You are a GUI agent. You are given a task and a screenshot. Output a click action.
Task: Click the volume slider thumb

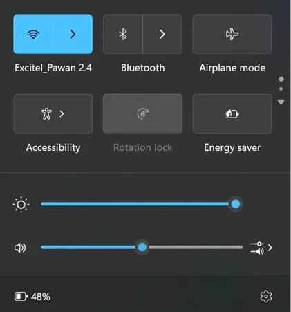(x=142, y=247)
